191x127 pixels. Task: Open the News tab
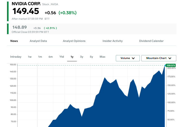click(x=14, y=41)
